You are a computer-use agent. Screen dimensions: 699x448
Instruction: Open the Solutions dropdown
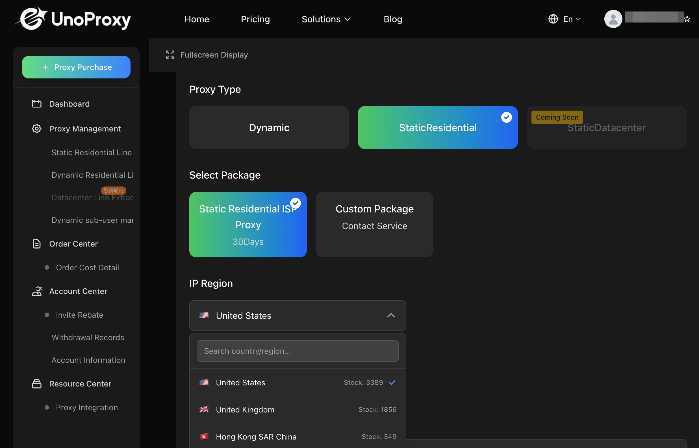(x=326, y=19)
